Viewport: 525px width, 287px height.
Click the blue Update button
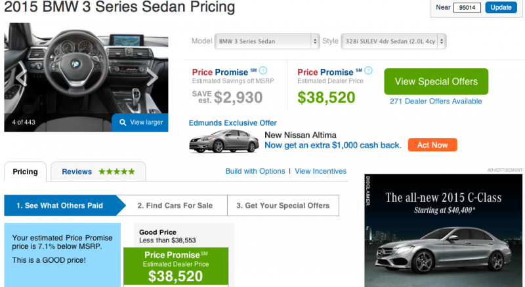tap(501, 7)
